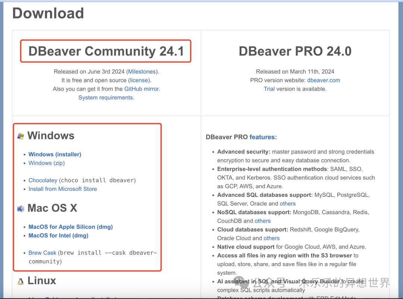403x299 pixels.
Task: Click the Mac OS X section heading
Action: pyautogui.click(x=53, y=208)
